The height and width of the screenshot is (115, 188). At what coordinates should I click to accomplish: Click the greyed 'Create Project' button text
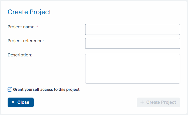coord(161,102)
